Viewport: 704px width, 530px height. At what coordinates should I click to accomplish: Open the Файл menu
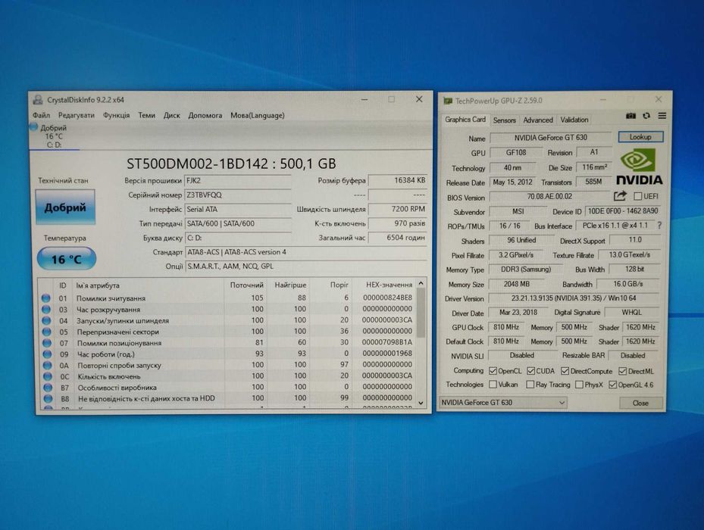42,115
